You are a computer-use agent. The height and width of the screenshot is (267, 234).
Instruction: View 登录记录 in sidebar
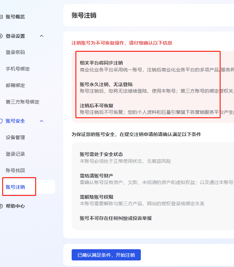pyautogui.click(x=15, y=154)
